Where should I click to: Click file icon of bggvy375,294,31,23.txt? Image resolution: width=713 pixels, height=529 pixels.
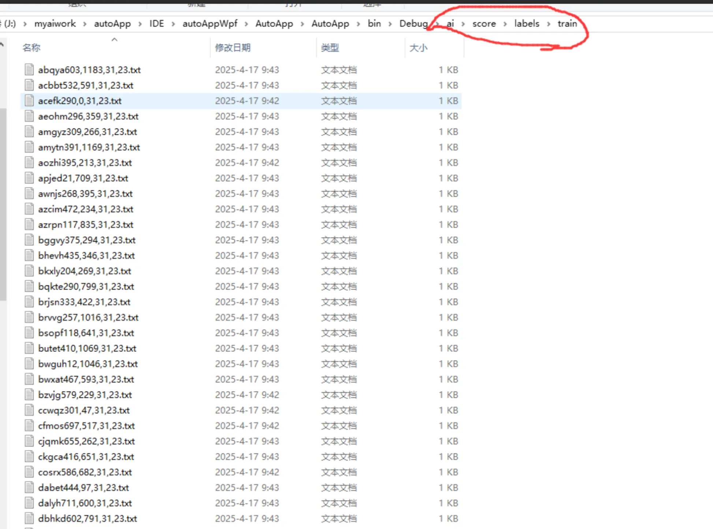click(x=29, y=240)
